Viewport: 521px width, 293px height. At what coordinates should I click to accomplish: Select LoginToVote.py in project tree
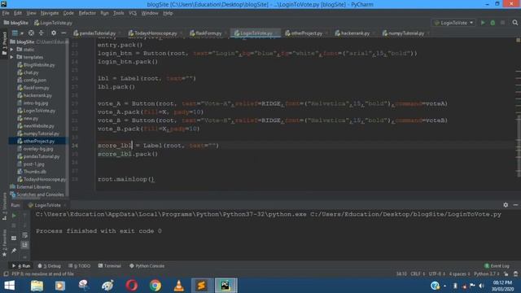tap(36, 111)
